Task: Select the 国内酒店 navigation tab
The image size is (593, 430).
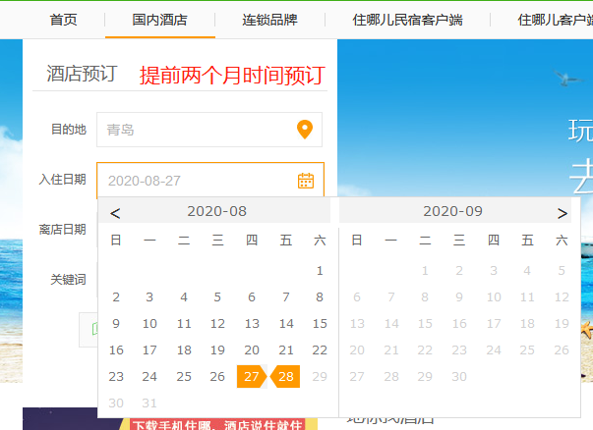Action: [x=159, y=20]
